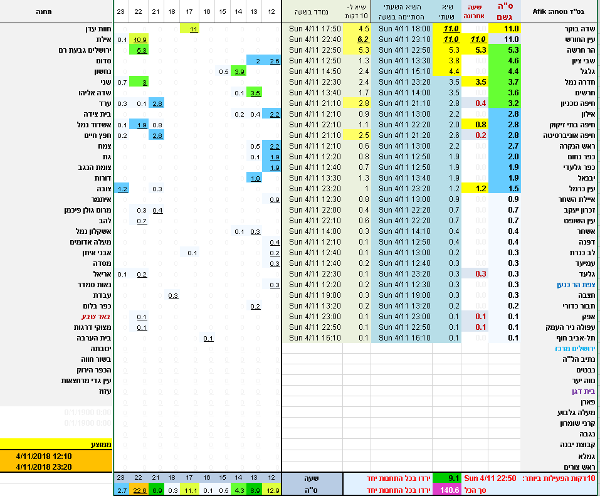Click the נמדד בשעה column header
The image size is (600, 496).
pyautogui.click(x=312, y=11)
